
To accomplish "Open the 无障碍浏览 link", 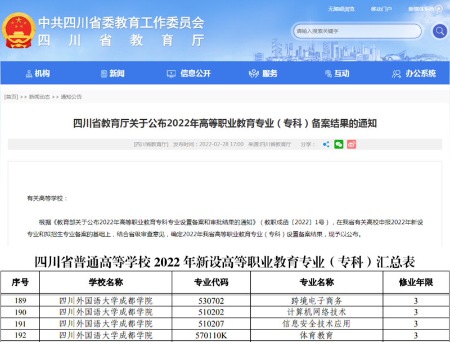I will pos(341,9).
